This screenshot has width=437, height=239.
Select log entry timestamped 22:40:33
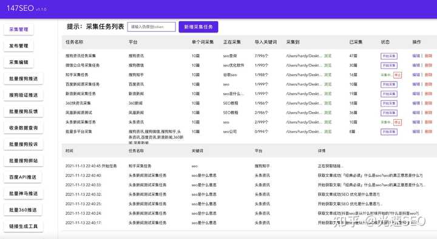pyautogui.click(x=84, y=185)
